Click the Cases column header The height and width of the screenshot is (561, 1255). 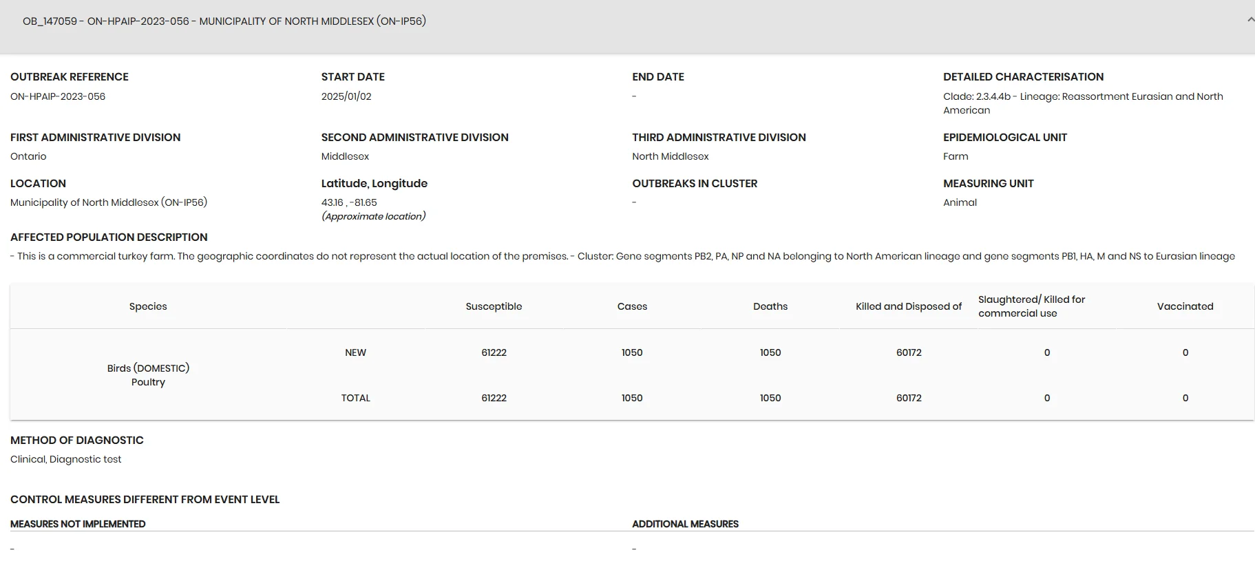click(x=632, y=306)
